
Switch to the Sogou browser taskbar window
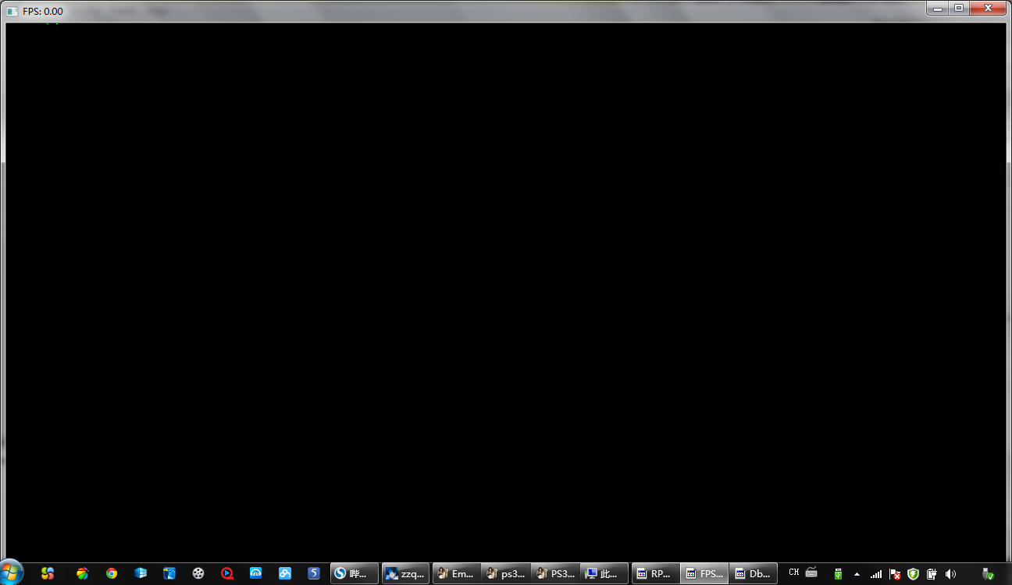(x=355, y=573)
